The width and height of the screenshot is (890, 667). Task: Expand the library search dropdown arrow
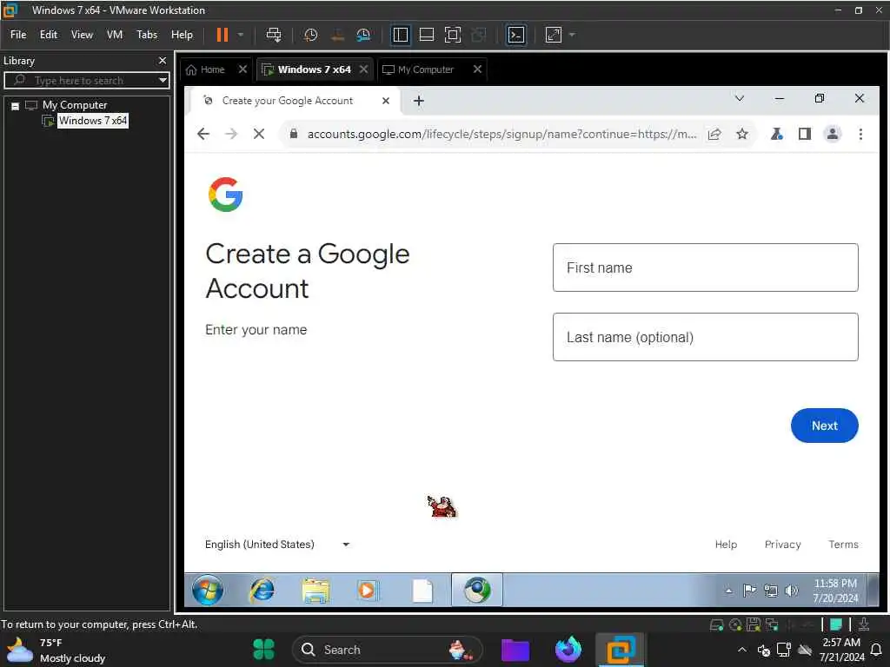[x=163, y=80]
